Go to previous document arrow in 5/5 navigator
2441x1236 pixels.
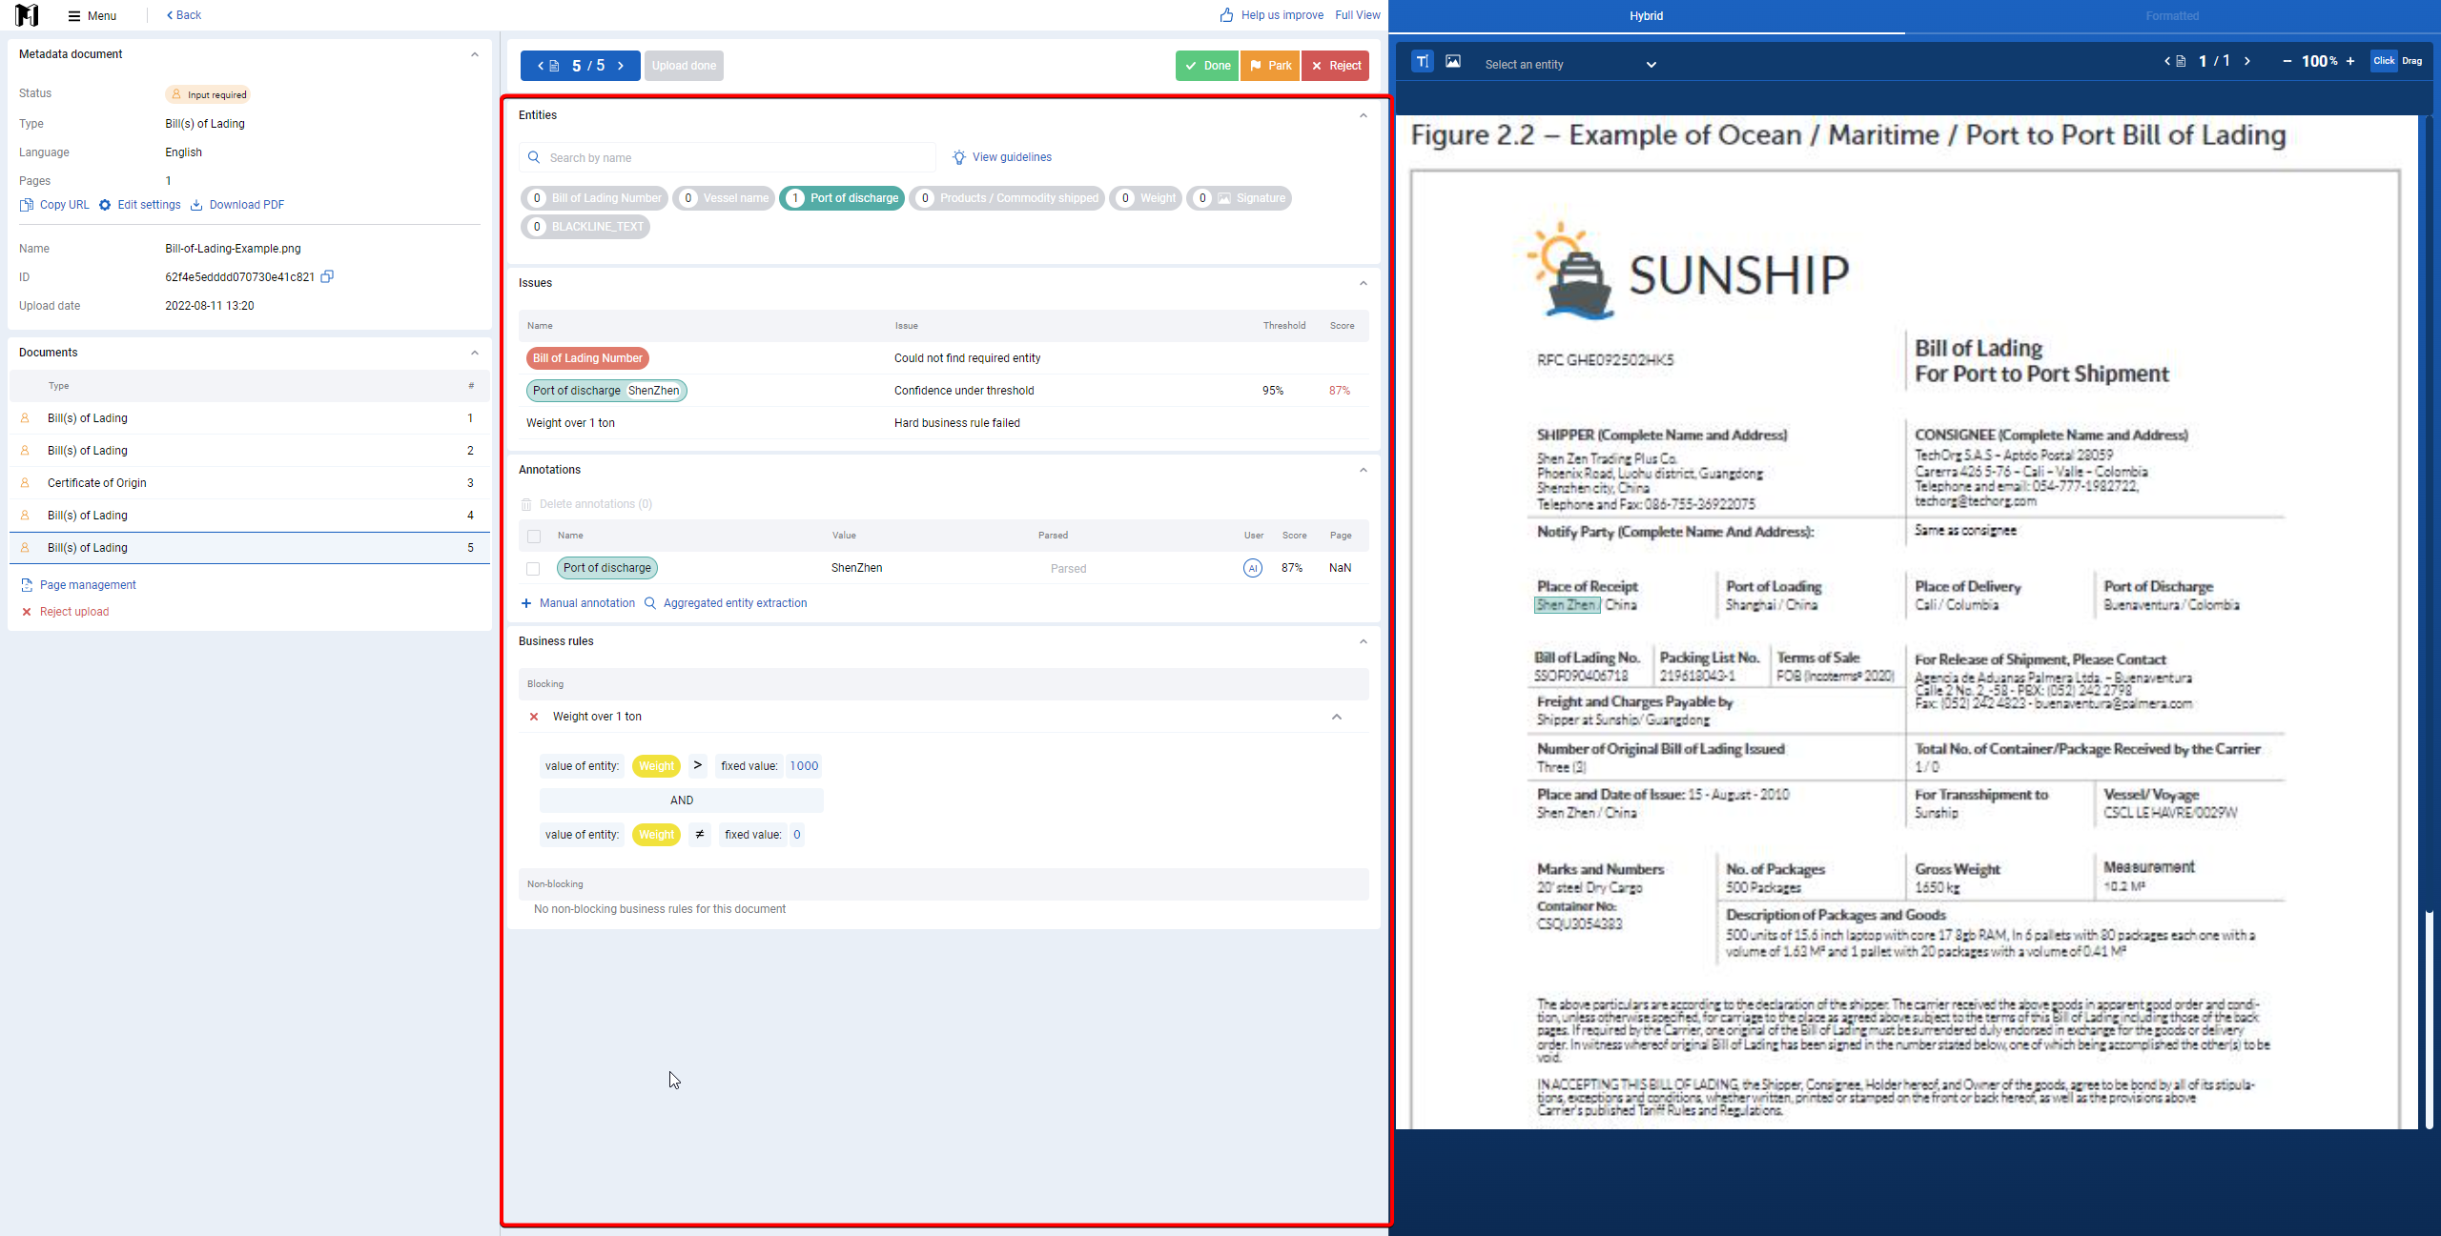coord(541,66)
